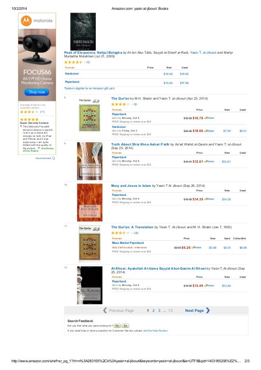Open Mary and Jesus in Islam title link
261x370 pixels.
[x=131, y=186]
